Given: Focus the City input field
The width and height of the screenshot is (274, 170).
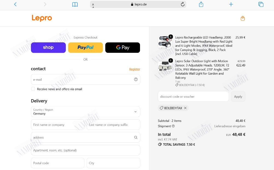Looking at the screenshot, I should 113,163.
